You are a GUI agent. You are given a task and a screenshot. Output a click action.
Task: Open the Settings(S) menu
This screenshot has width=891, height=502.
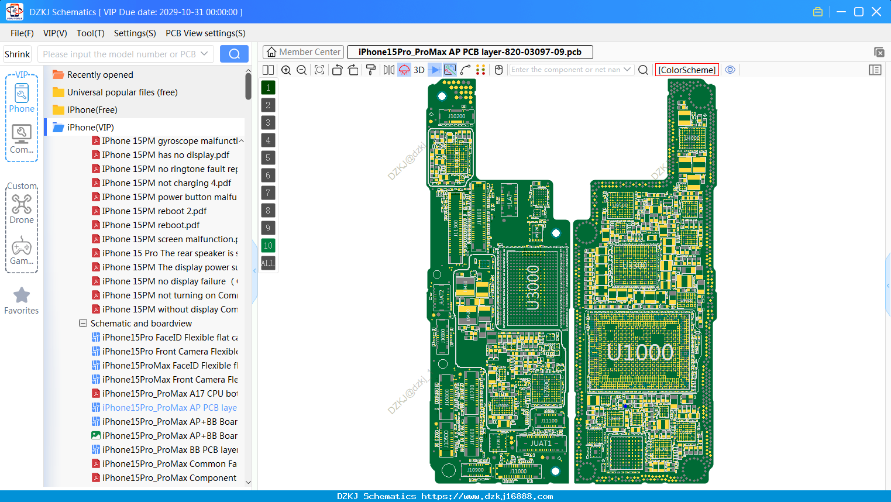[135, 33]
